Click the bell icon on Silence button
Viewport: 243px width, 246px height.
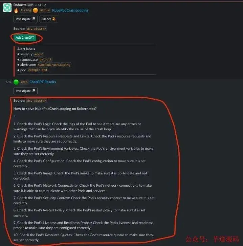tap(54, 19)
